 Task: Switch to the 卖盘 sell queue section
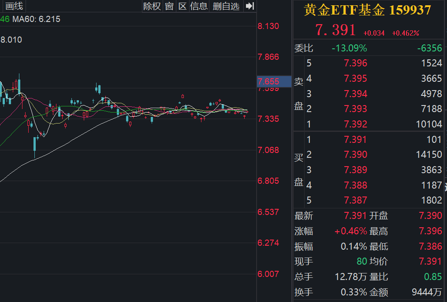tap(299, 94)
